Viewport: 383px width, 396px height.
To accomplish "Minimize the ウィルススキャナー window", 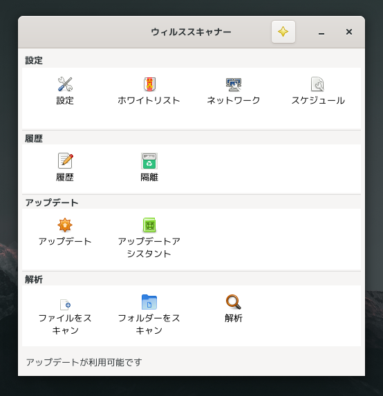I will click(x=321, y=32).
